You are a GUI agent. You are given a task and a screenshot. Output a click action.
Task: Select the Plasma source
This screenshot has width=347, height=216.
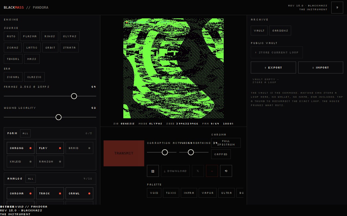coord(30,36)
